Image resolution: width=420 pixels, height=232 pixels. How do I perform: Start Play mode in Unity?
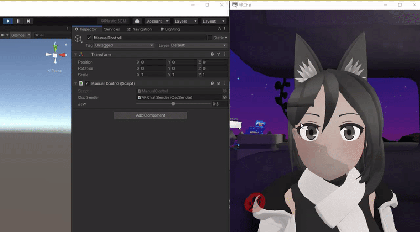coord(8,21)
